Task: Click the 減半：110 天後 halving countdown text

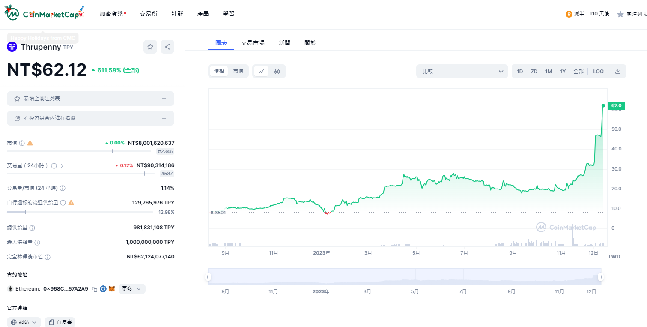Action: 592,14
